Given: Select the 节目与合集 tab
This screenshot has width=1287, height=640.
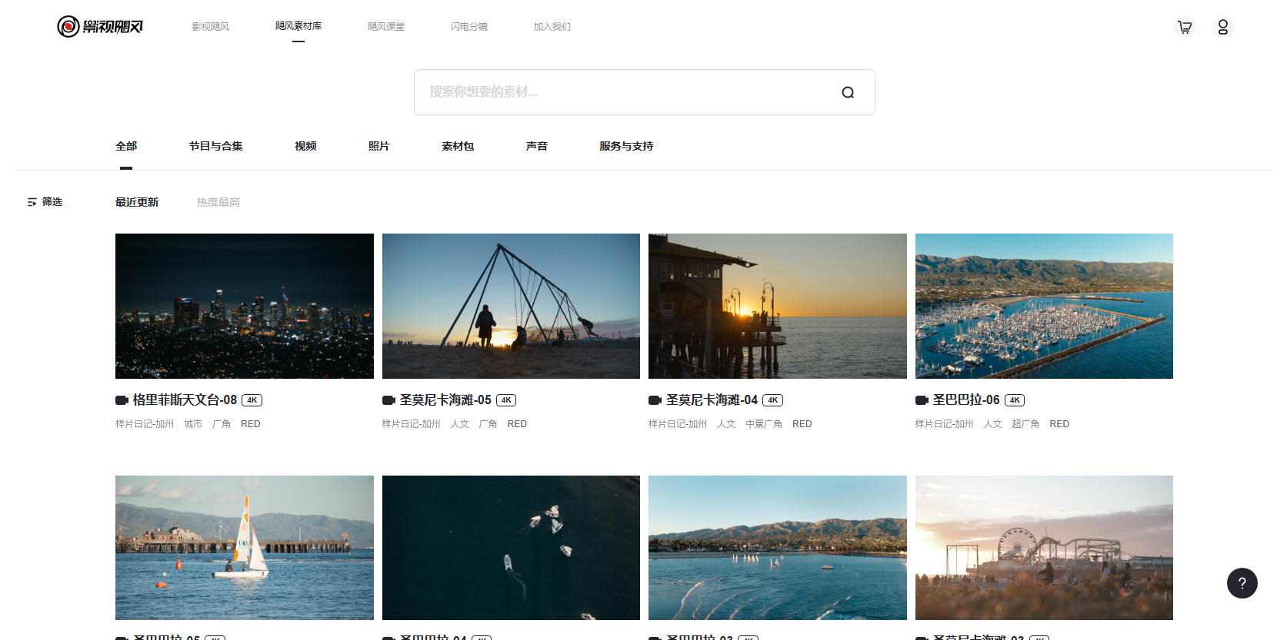Looking at the screenshot, I should 216,146.
